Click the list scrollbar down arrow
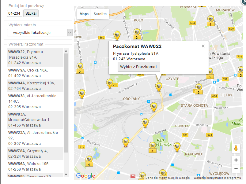This screenshot has height=184, width=246. pyautogui.click(x=66, y=174)
